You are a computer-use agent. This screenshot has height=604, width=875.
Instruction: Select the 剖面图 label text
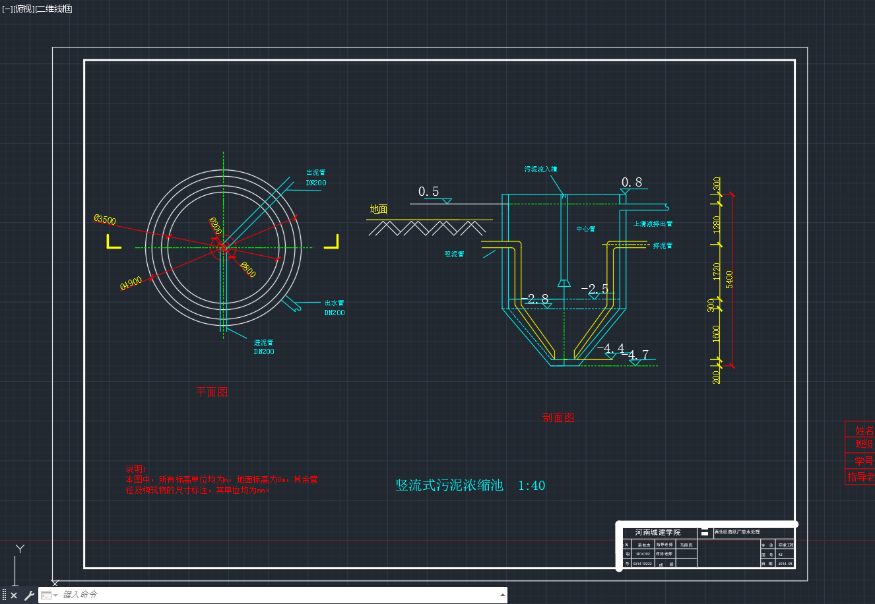tap(558, 417)
